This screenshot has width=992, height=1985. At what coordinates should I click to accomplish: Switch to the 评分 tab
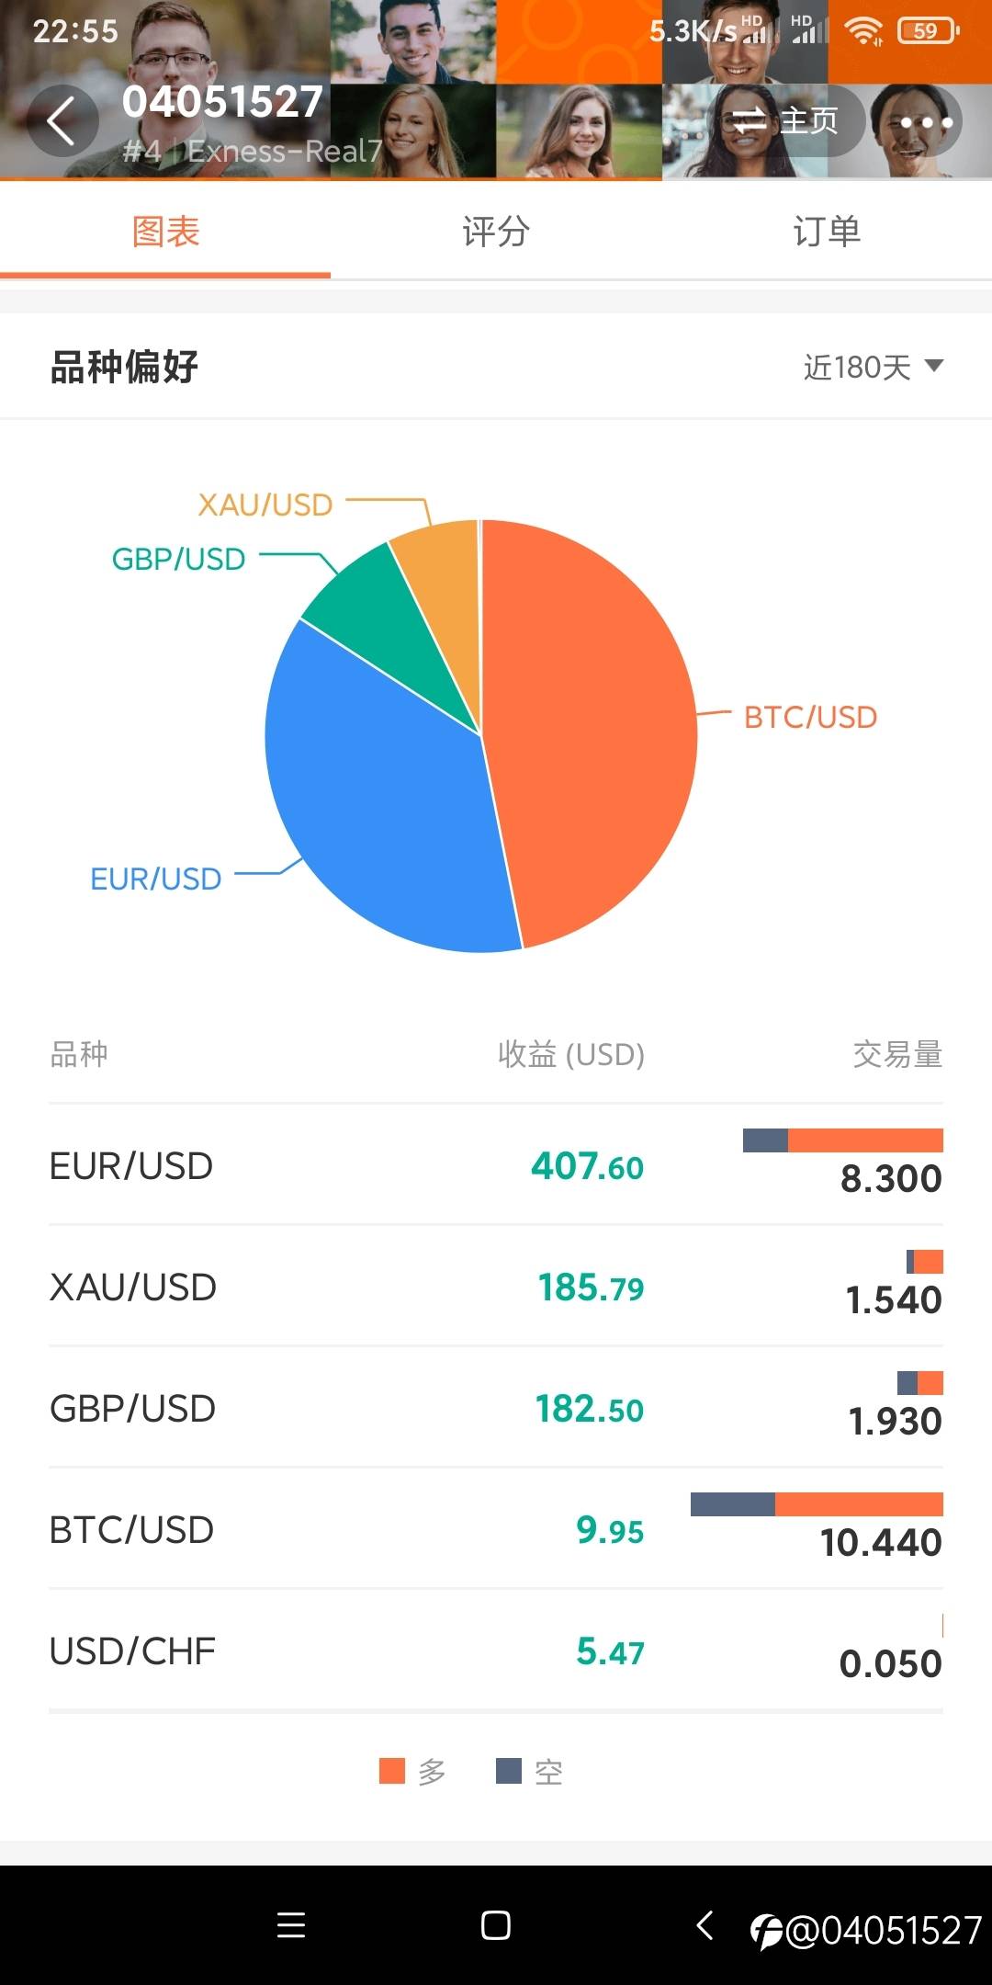[x=496, y=232]
